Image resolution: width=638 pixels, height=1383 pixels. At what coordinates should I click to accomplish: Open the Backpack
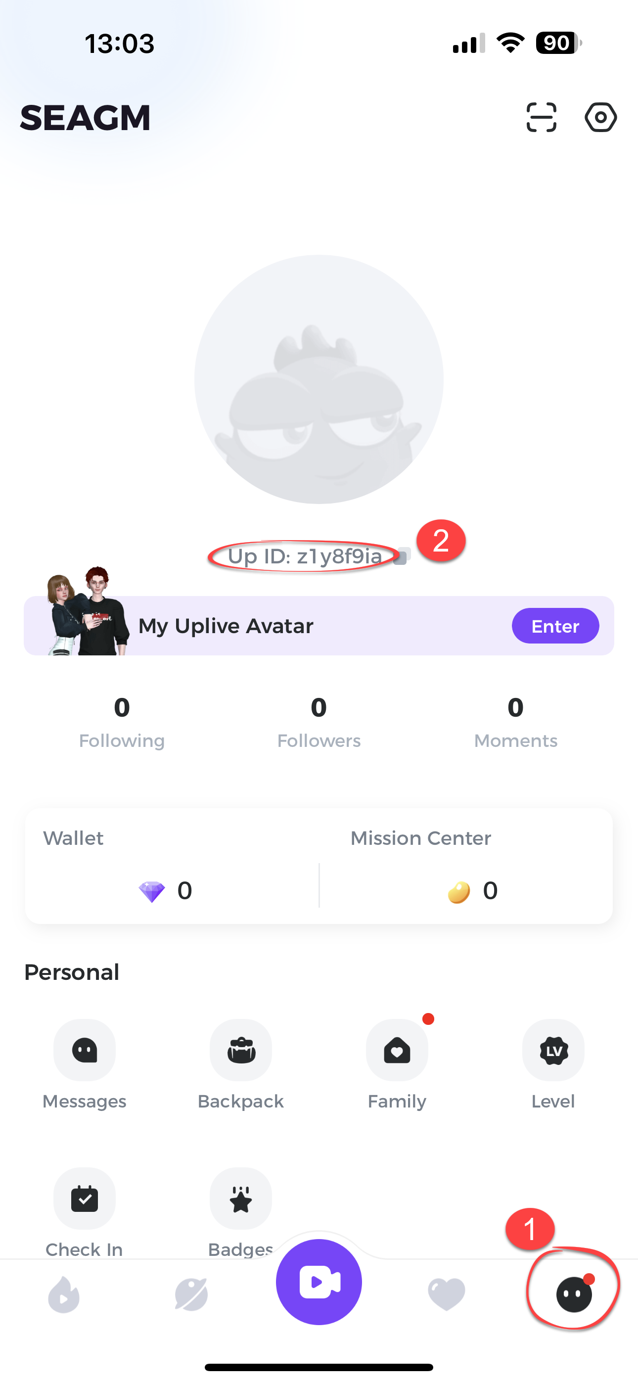240,1051
